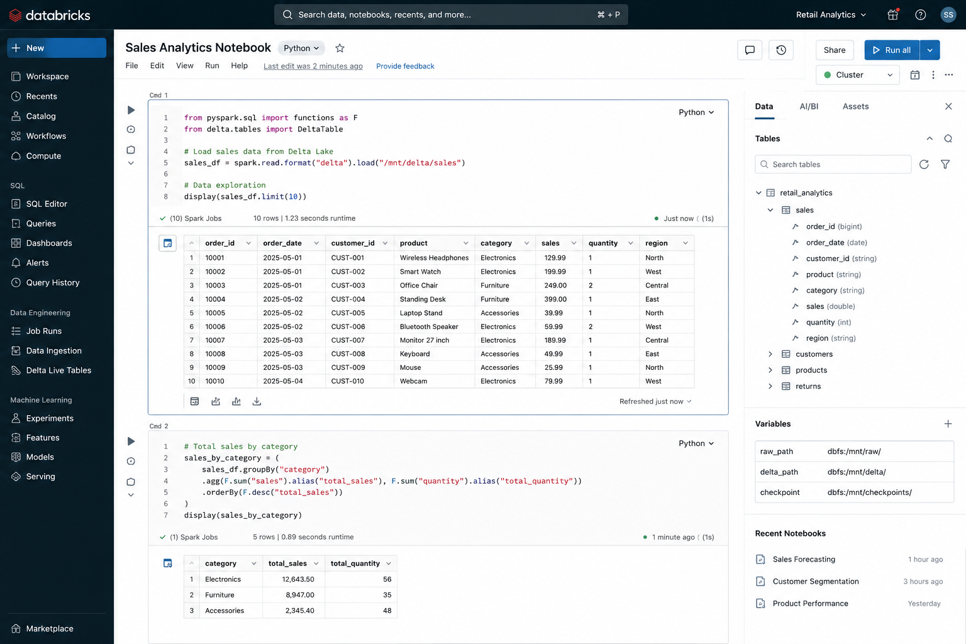Viewport: 966px width, 644px height.
Task: Open the View menu
Action: (x=185, y=65)
